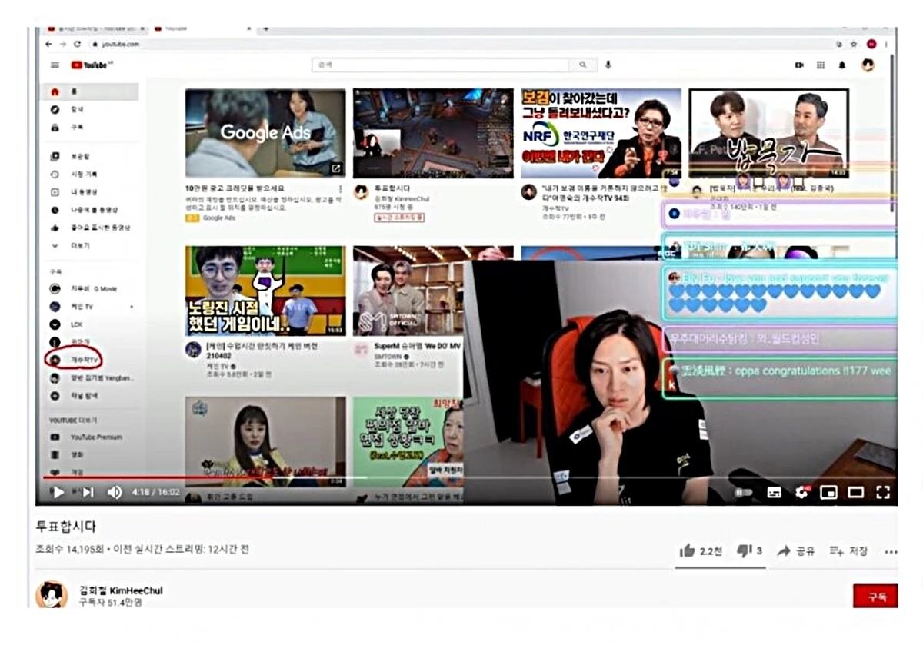Click the red 구독 subscribe button

coord(876,597)
